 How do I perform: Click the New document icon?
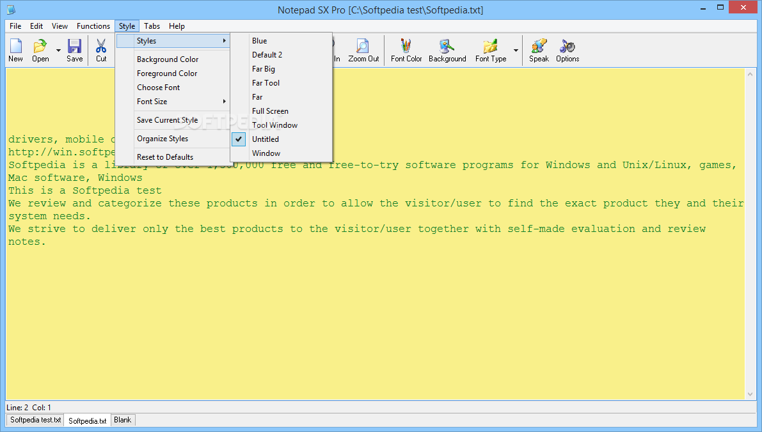(15, 50)
